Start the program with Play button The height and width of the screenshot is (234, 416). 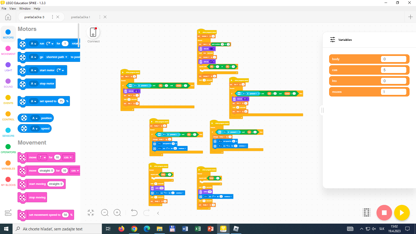(402, 213)
